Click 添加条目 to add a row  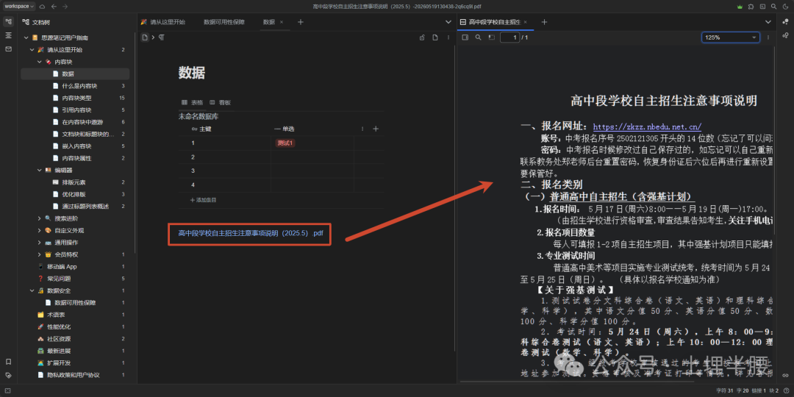(203, 200)
